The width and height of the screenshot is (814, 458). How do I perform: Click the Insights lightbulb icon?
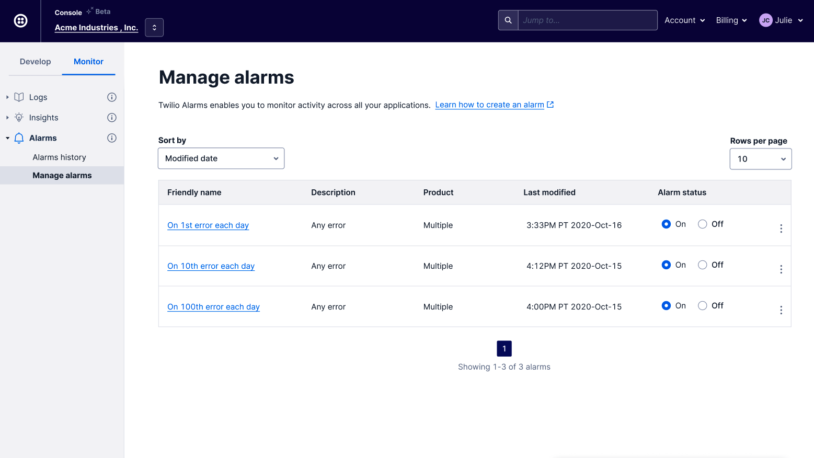coord(19,117)
